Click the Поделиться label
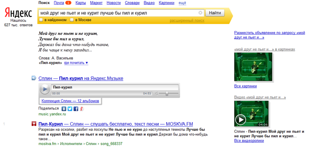The width and height of the screenshot is (315, 149). pyautogui.click(x=48, y=108)
